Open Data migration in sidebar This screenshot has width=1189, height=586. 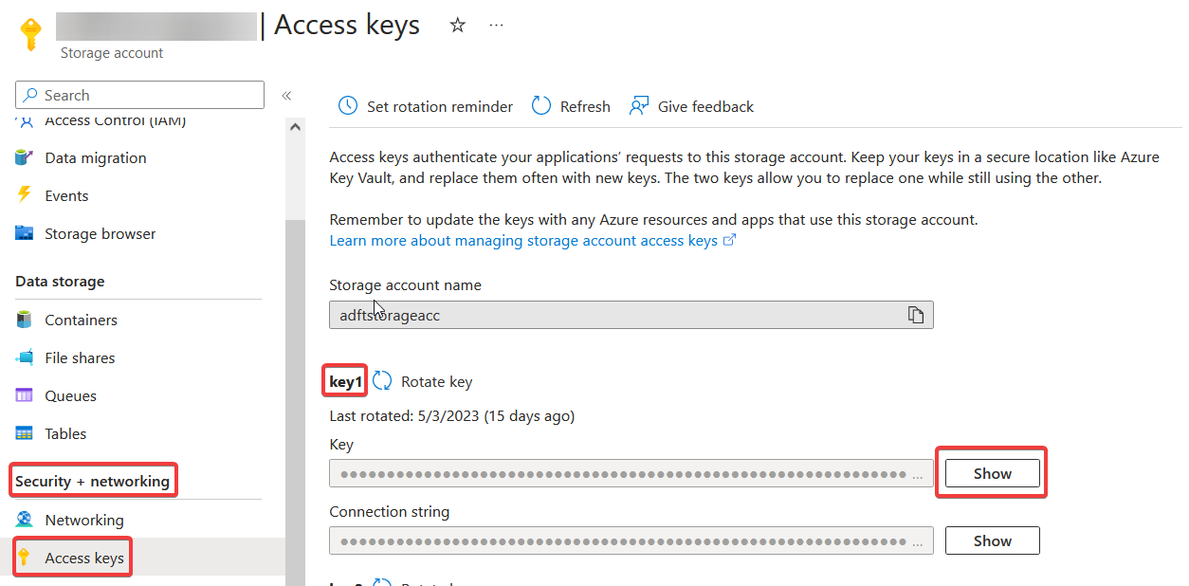[95, 158]
